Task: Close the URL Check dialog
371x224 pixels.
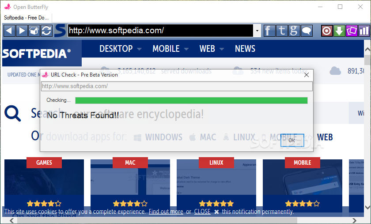Action: [x=307, y=75]
